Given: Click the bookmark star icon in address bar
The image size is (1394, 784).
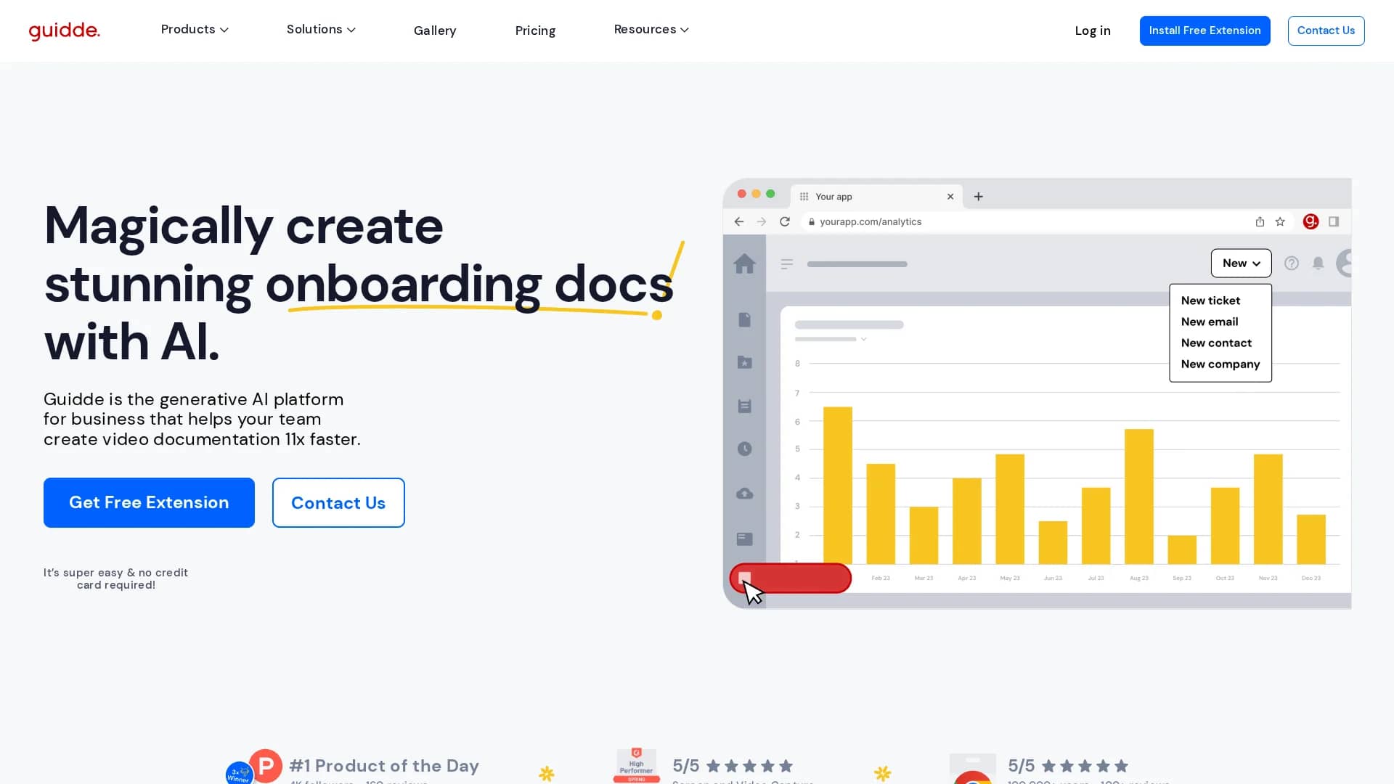Looking at the screenshot, I should tap(1280, 221).
